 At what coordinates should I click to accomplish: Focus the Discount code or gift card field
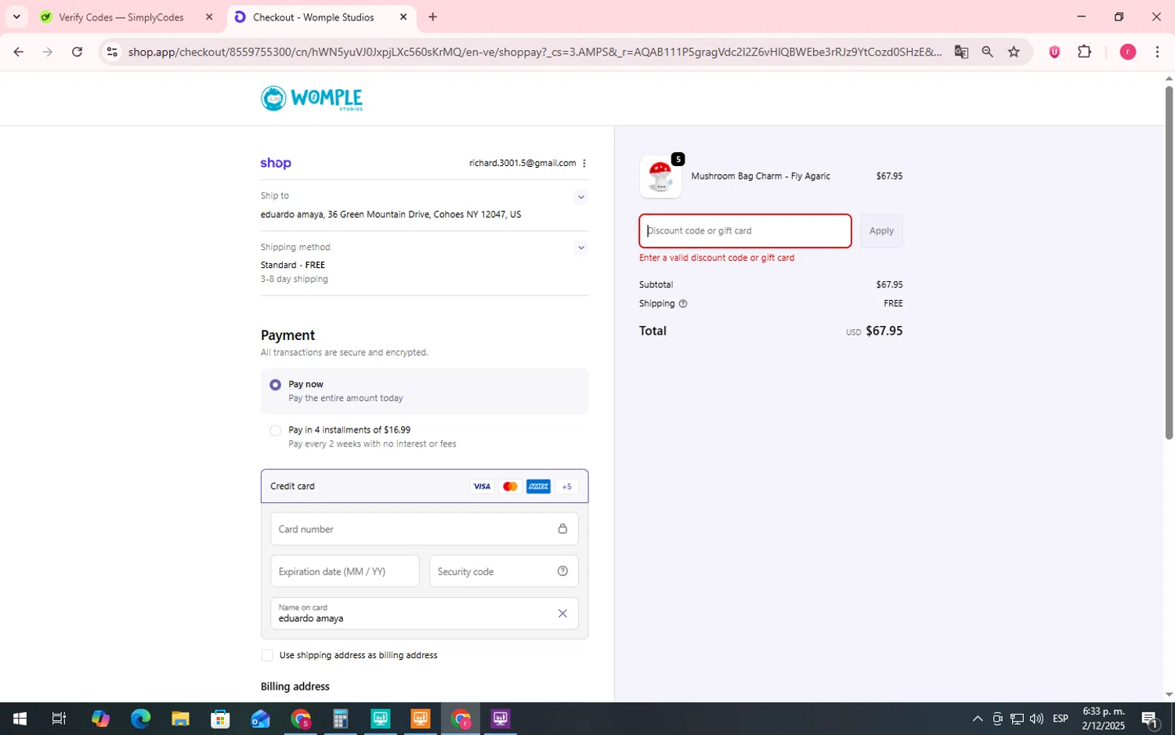pyautogui.click(x=745, y=231)
